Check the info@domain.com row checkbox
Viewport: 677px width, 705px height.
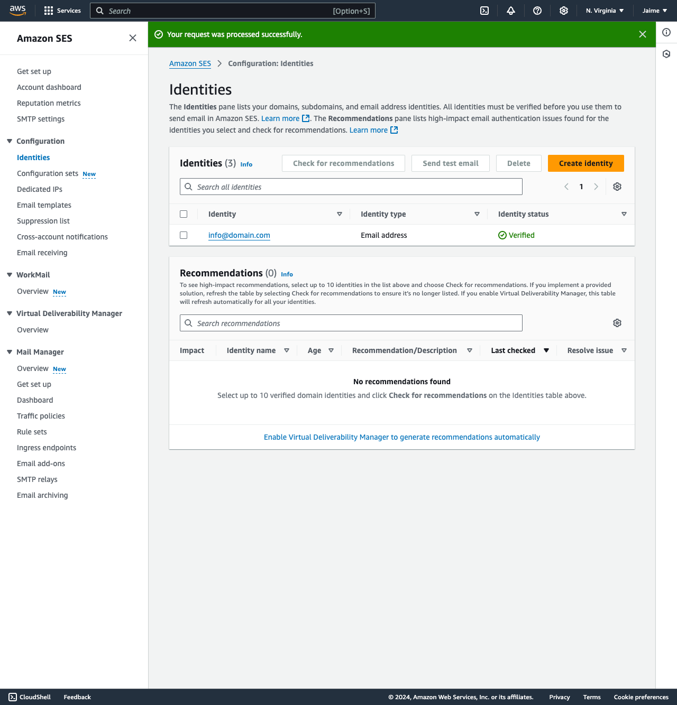click(184, 235)
